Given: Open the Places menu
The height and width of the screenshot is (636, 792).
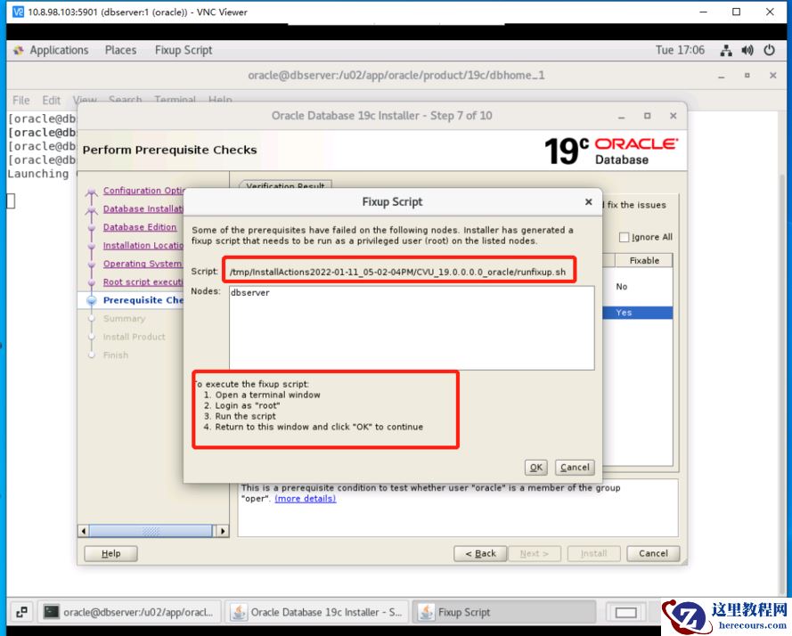Looking at the screenshot, I should coord(121,50).
